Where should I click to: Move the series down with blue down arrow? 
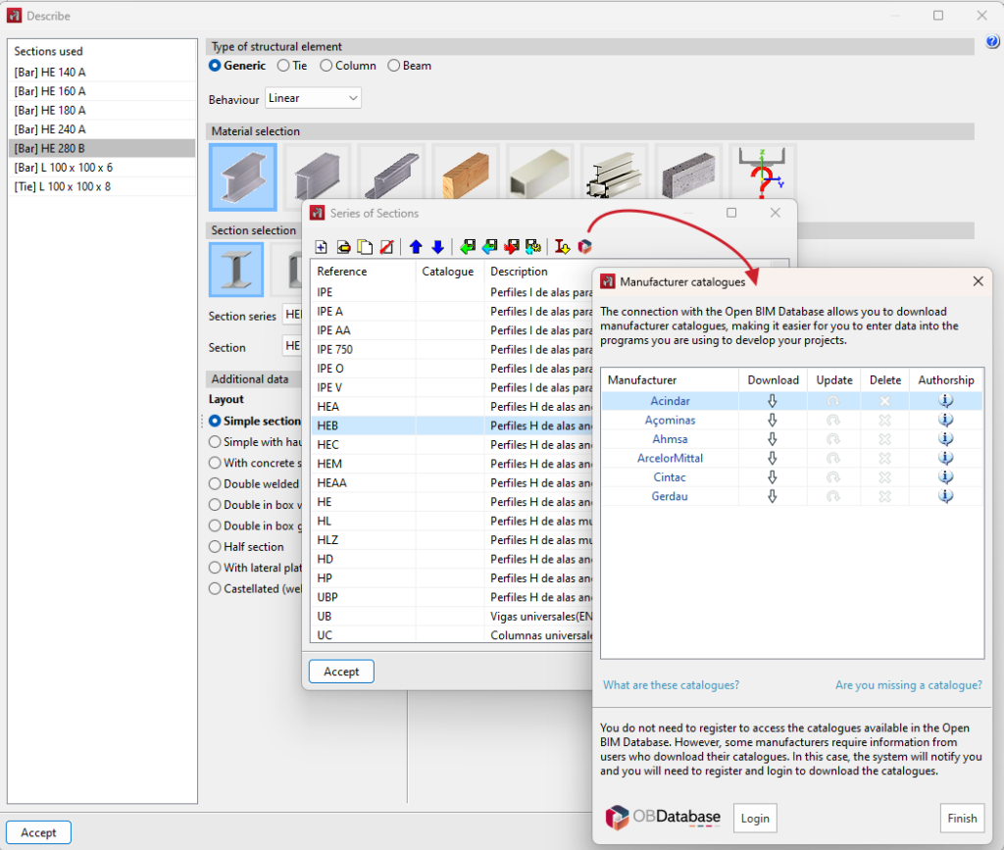(438, 247)
